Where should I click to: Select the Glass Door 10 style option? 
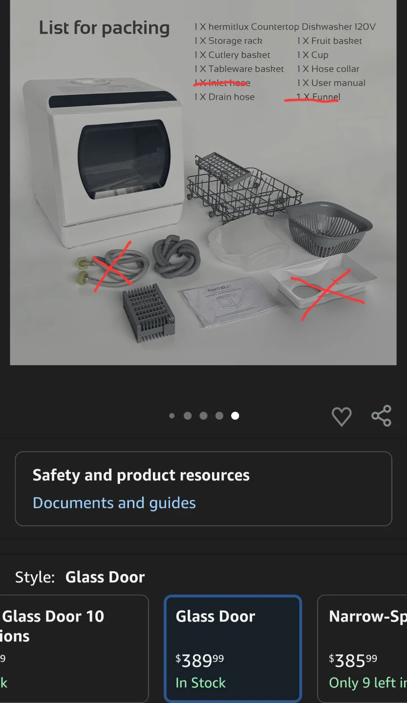click(x=74, y=649)
